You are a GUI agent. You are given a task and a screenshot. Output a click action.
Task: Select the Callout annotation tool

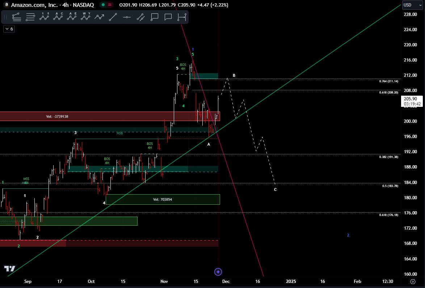[x=154, y=17]
